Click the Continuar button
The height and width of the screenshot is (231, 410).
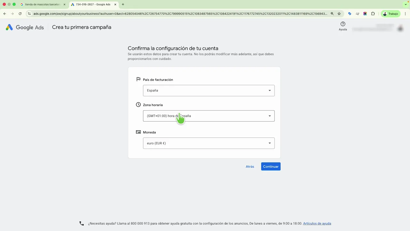(271, 167)
